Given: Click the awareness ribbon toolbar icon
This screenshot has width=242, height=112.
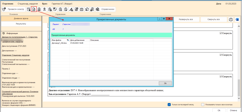Looking at the screenshot, I should (44, 9).
